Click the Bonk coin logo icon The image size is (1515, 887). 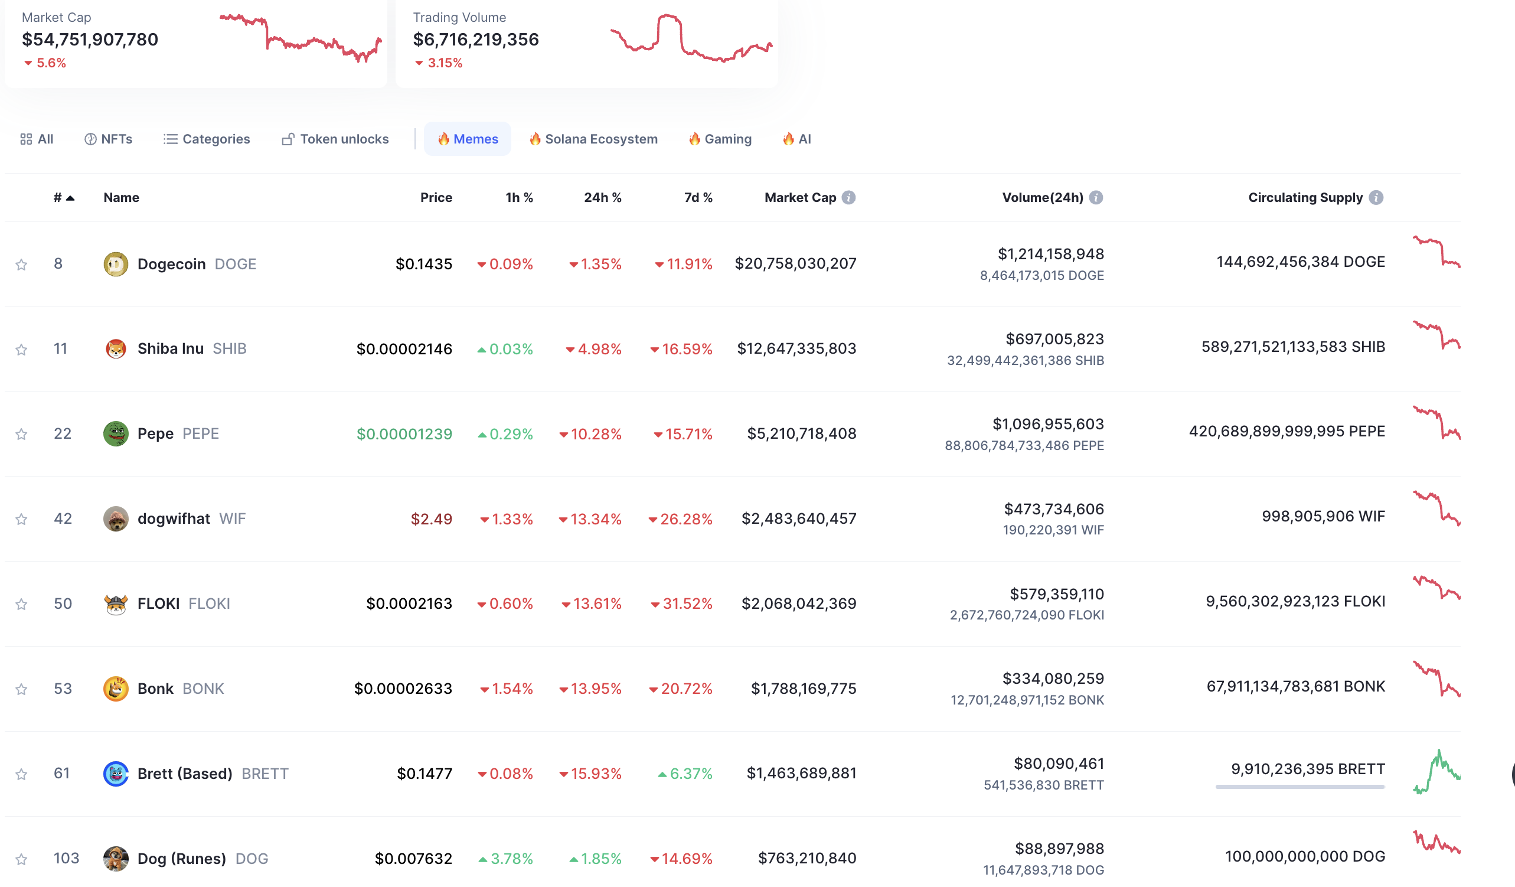coord(116,689)
